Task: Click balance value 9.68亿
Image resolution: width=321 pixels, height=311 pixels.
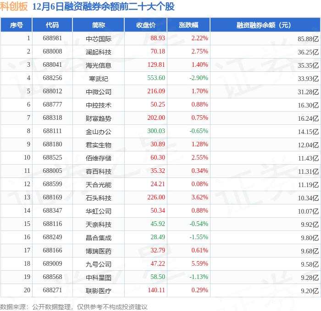Action: tap(310, 251)
